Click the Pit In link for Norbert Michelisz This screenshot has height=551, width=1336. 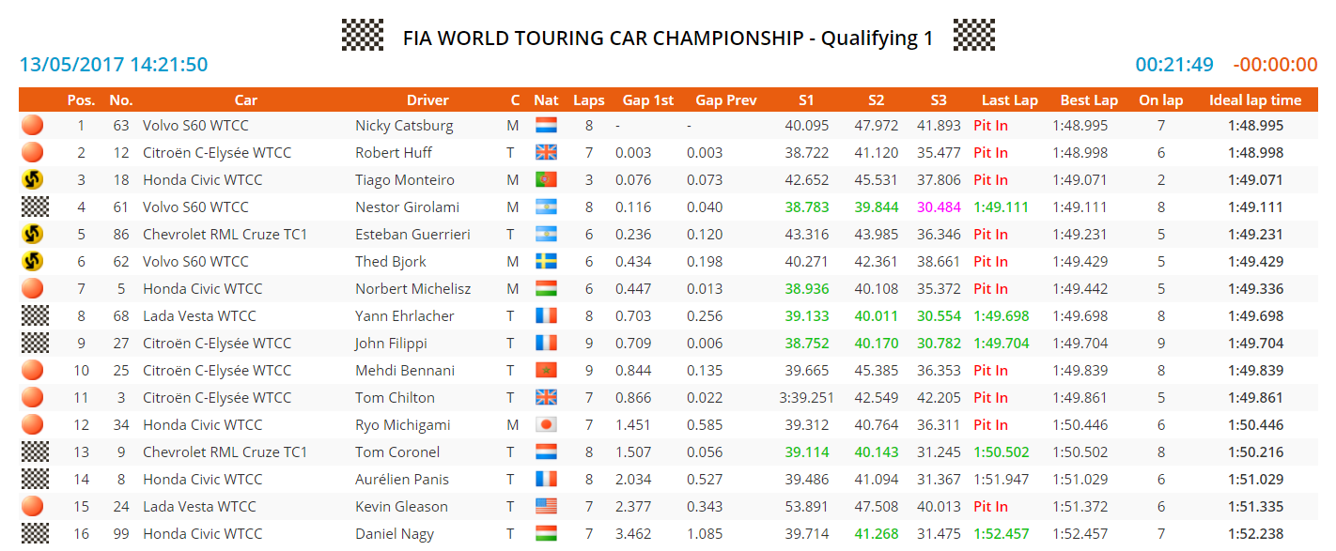tap(990, 288)
